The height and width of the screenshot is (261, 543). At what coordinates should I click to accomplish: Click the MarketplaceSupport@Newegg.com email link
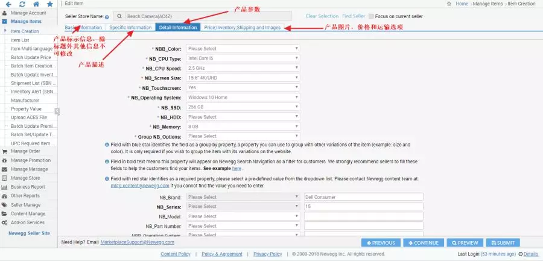coord(138,242)
